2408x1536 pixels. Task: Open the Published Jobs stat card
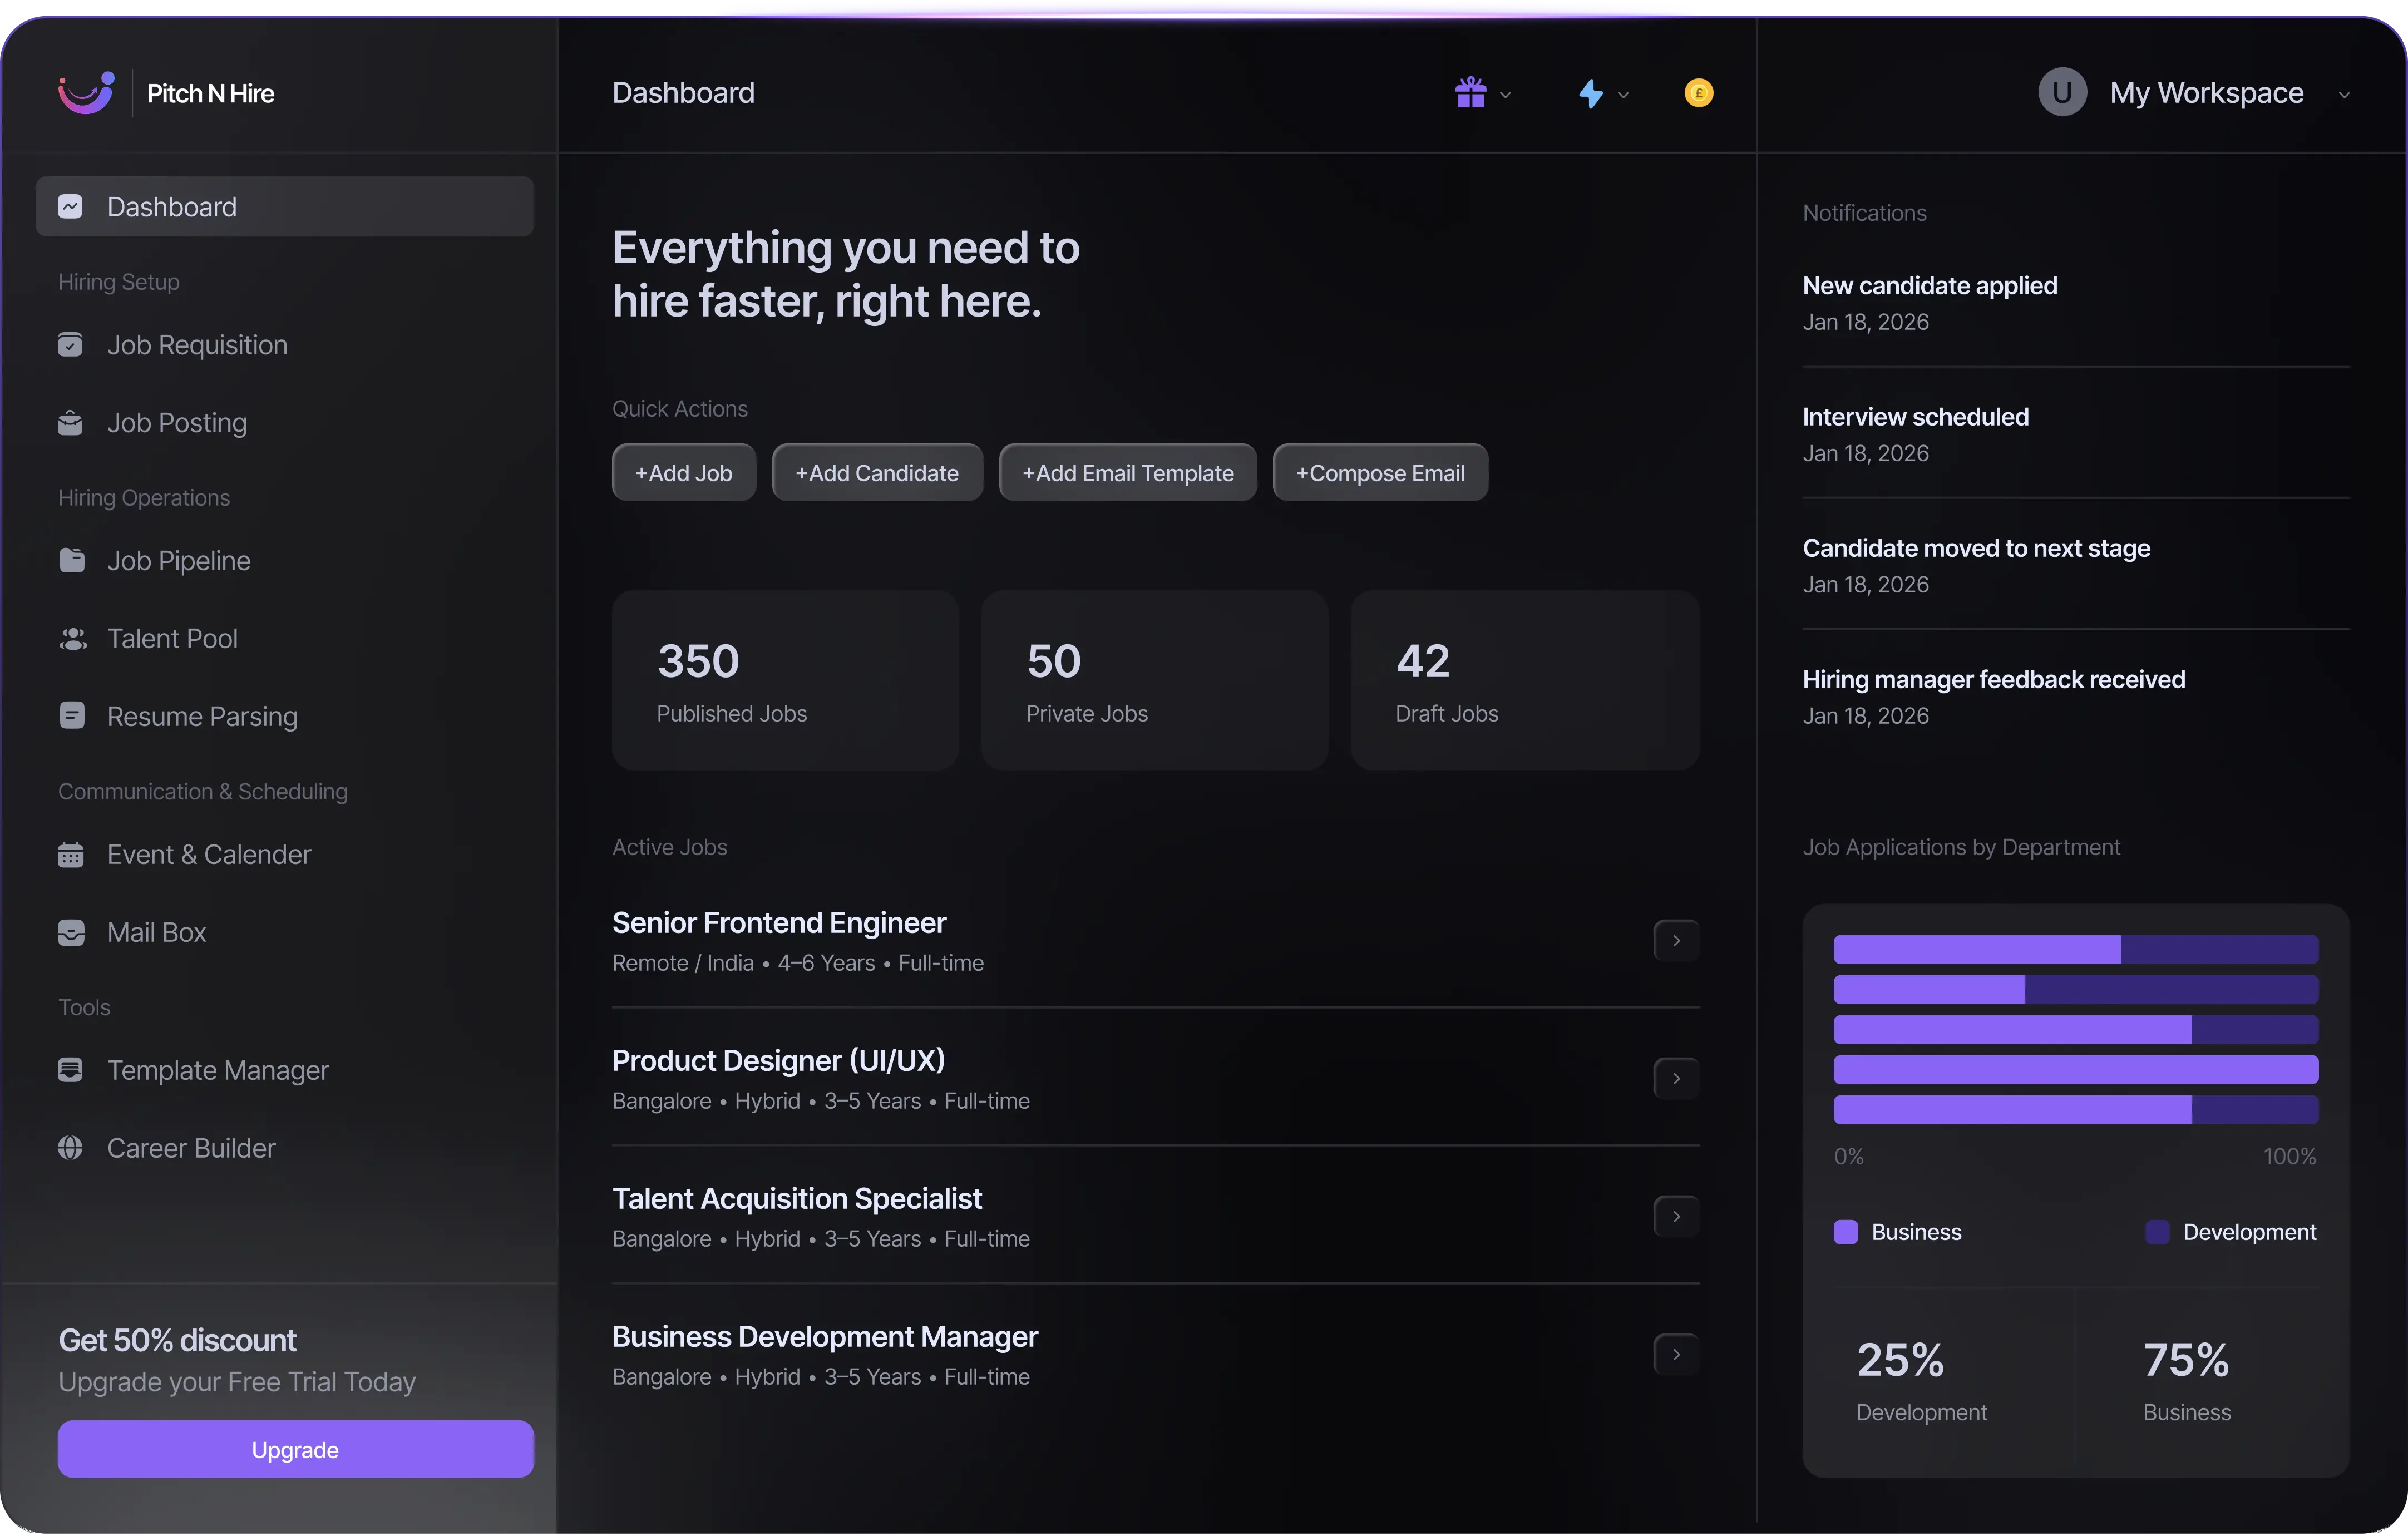point(785,680)
